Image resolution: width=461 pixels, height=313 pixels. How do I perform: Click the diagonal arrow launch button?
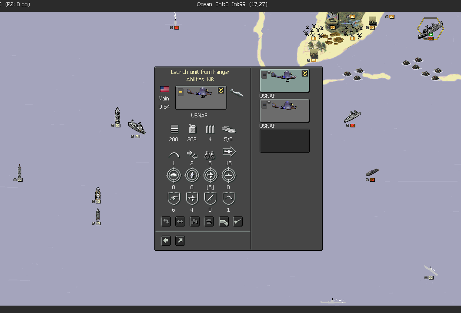[x=180, y=240]
